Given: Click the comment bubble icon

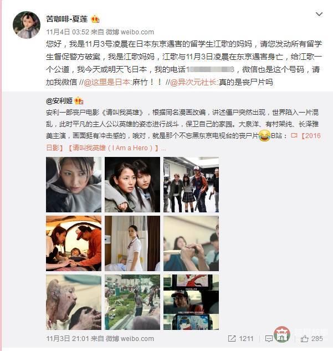Looking at the screenshot, I should click(x=269, y=338).
